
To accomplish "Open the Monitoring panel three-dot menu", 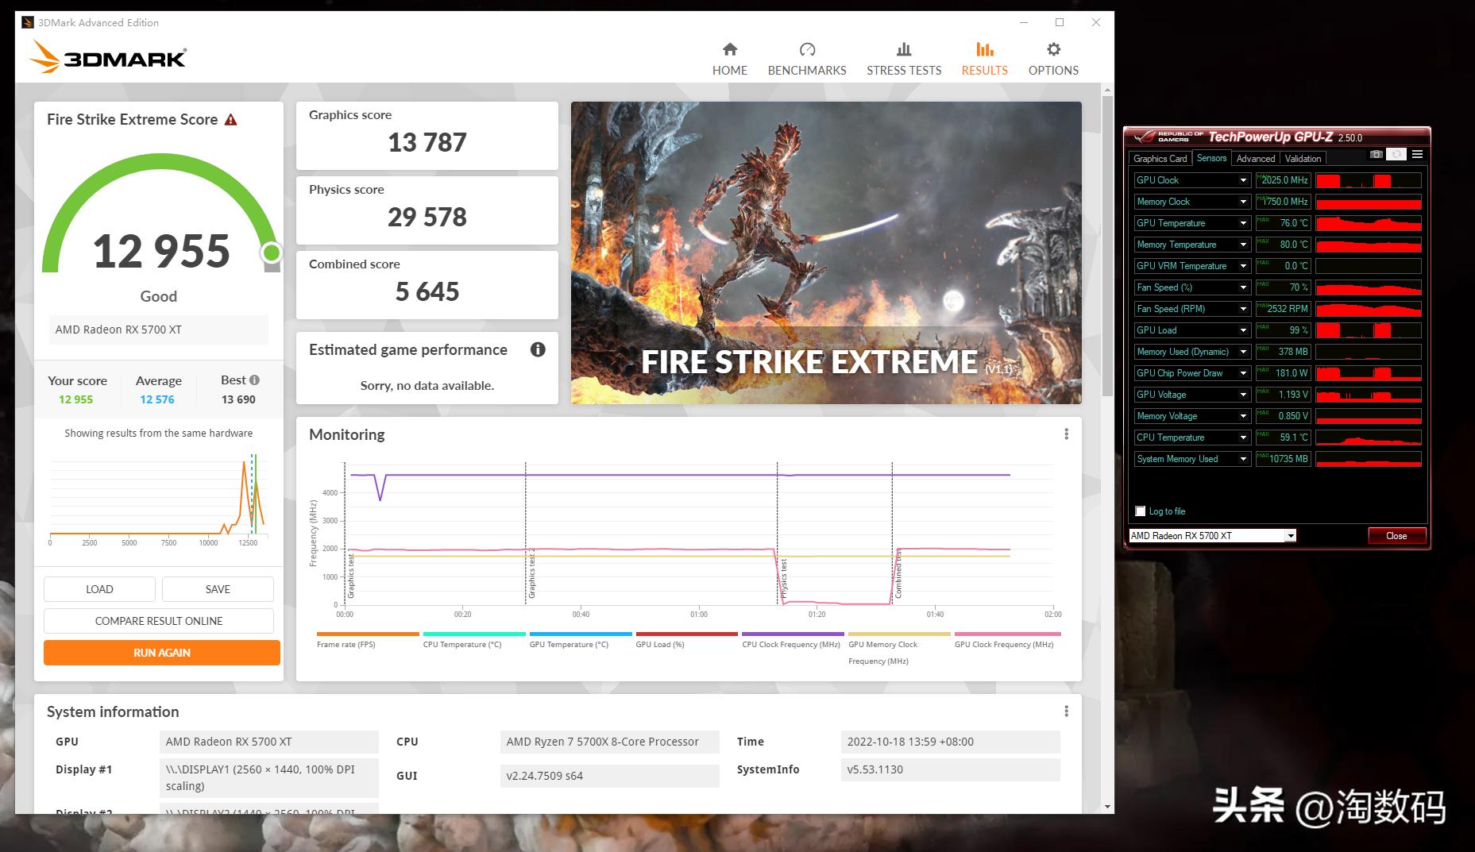I will coord(1067,434).
